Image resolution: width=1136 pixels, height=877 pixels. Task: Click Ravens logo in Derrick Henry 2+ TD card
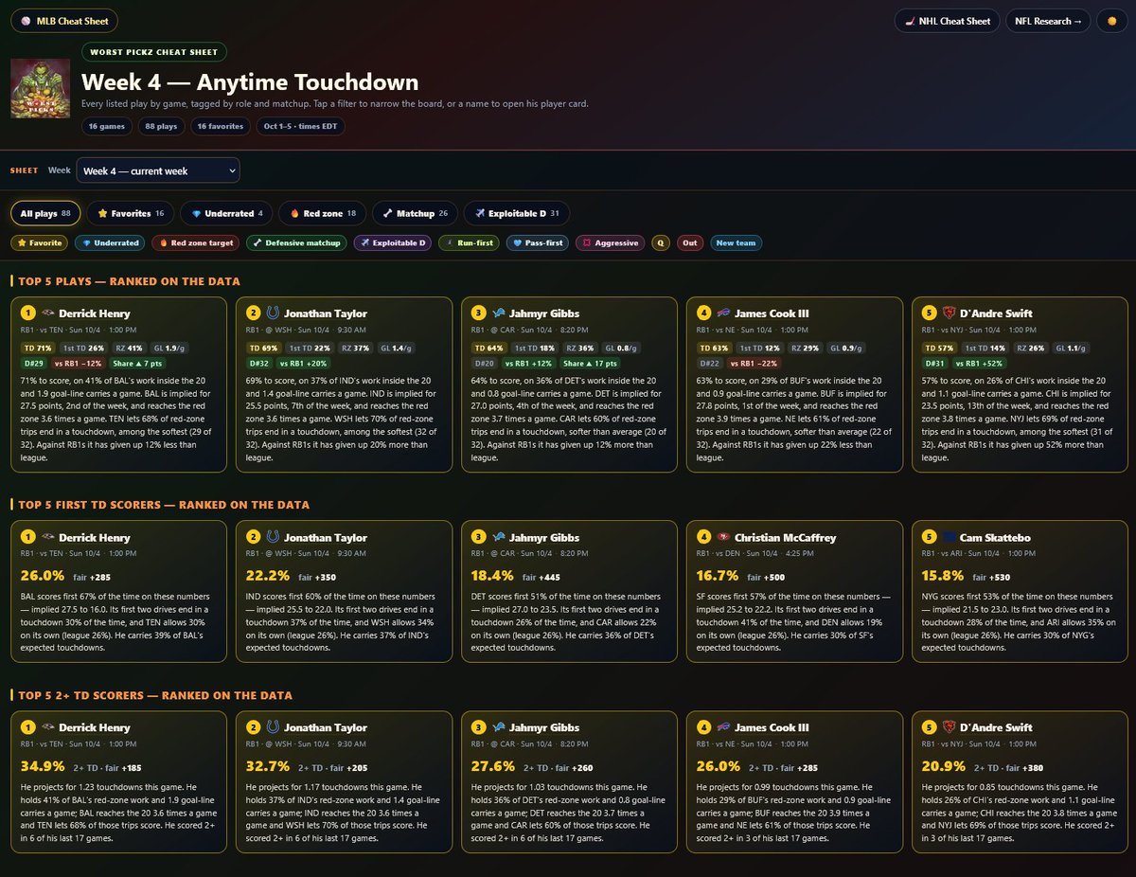coord(47,727)
